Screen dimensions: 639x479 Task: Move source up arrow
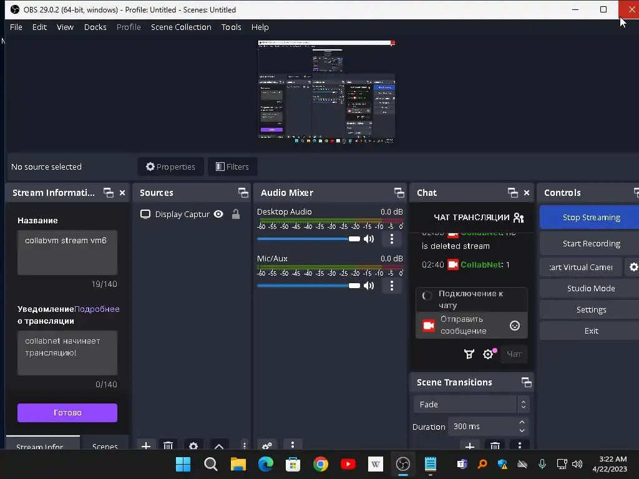coord(219,445)
